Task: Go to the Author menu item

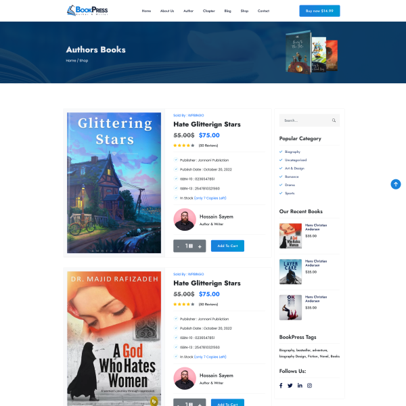Action: 188,11
